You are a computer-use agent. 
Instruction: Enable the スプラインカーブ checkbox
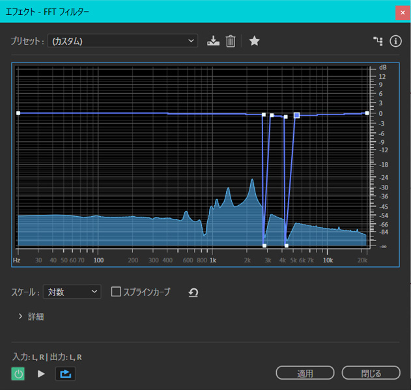click(116, 292)
